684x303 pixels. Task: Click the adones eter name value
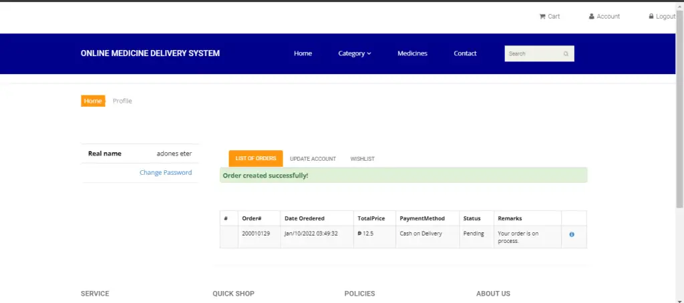[x=174, y=154]
